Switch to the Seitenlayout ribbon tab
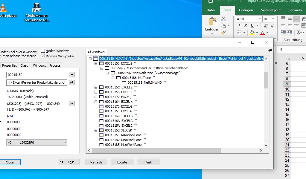The width and height of the screenshot is (306, 179). 271,10
